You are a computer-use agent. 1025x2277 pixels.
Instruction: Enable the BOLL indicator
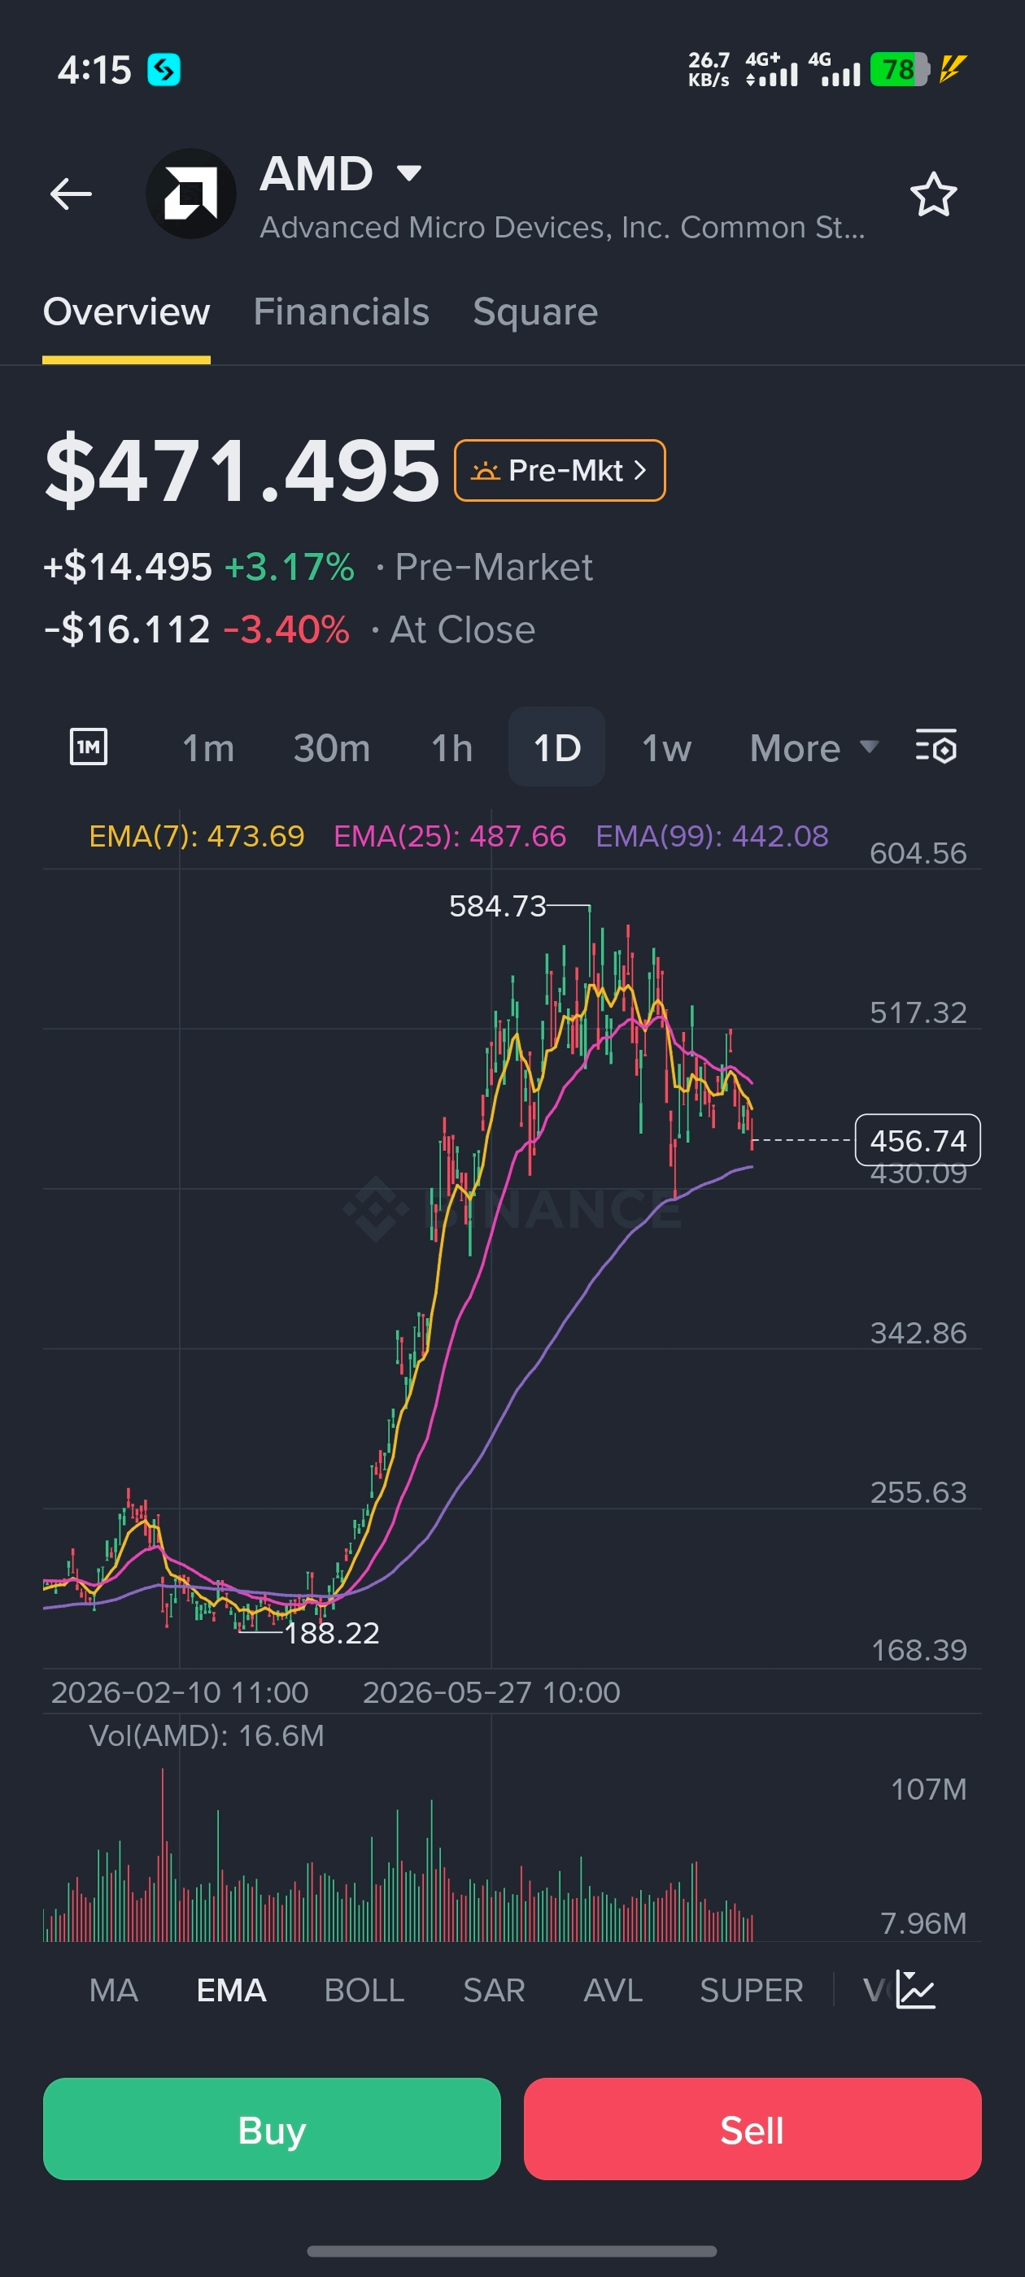tap(364, 1990)
